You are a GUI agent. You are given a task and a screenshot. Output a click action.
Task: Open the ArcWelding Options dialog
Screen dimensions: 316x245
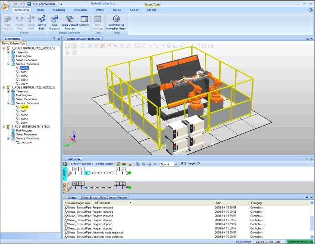pos(84,21)
